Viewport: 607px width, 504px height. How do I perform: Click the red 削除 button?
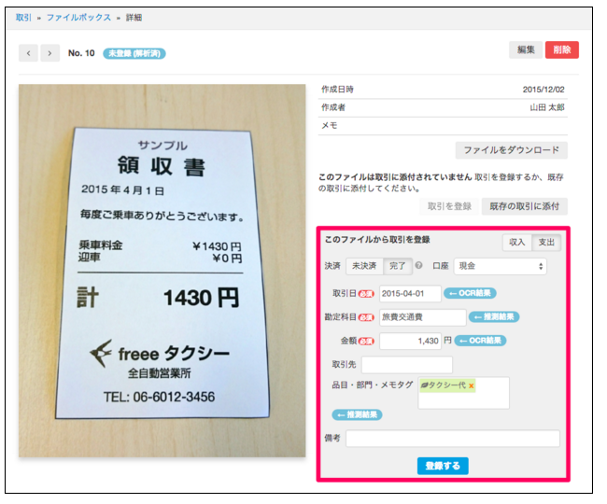(x=561, y=49)
